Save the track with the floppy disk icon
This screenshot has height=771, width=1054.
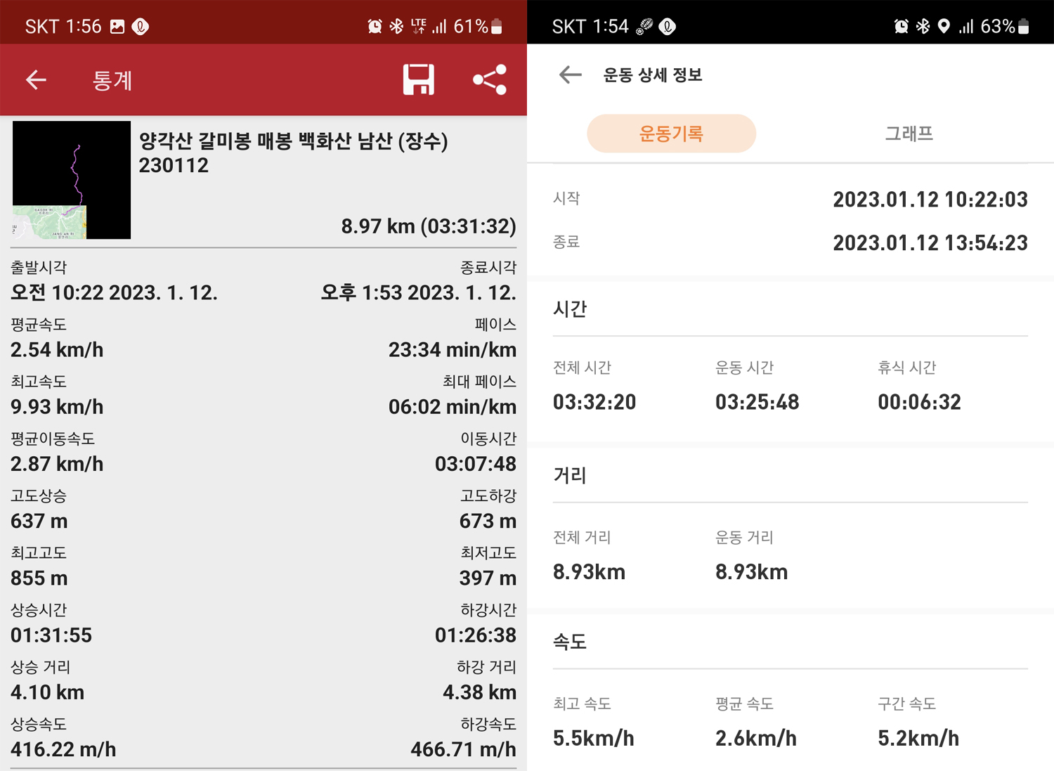418,79
